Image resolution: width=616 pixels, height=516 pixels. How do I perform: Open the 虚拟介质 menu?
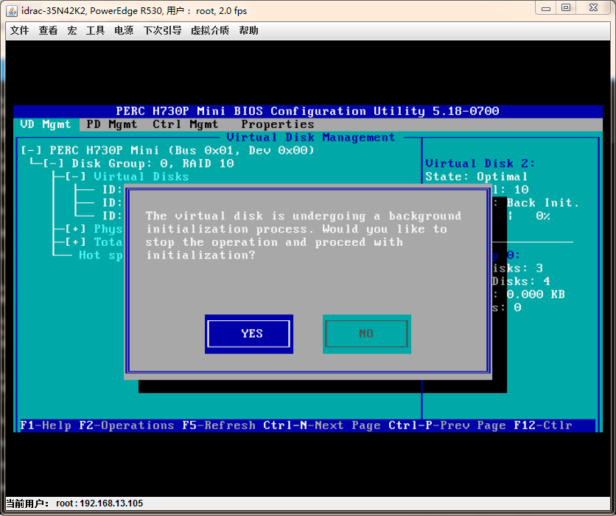pyautogui.click(x=210, y=30)
